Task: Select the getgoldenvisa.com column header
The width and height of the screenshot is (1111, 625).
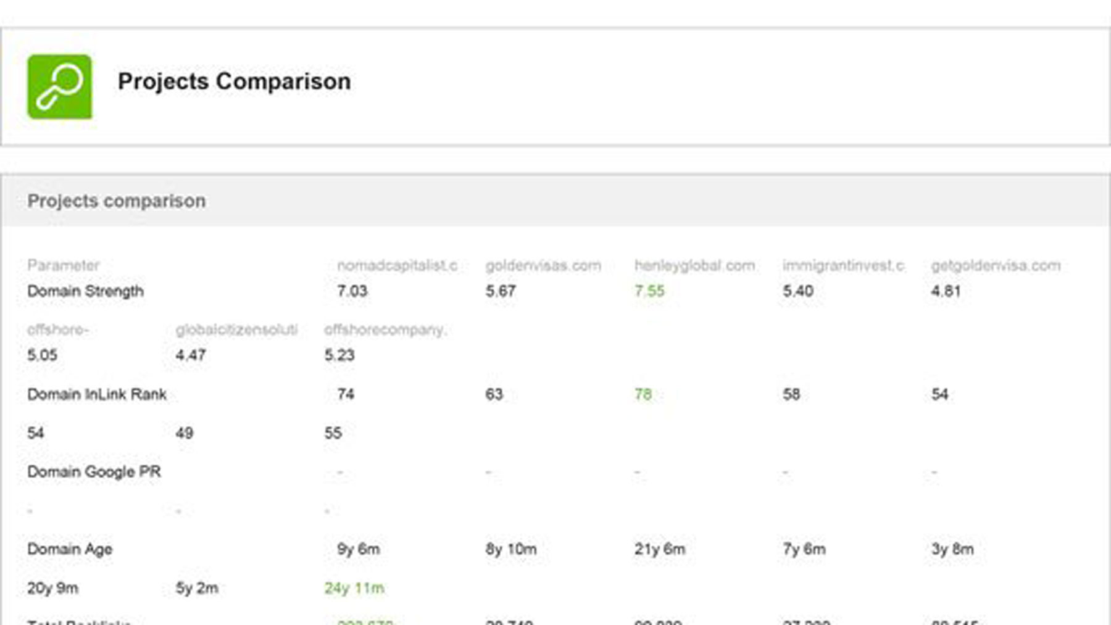Action: pyautogui.click(x=996, y=266)
